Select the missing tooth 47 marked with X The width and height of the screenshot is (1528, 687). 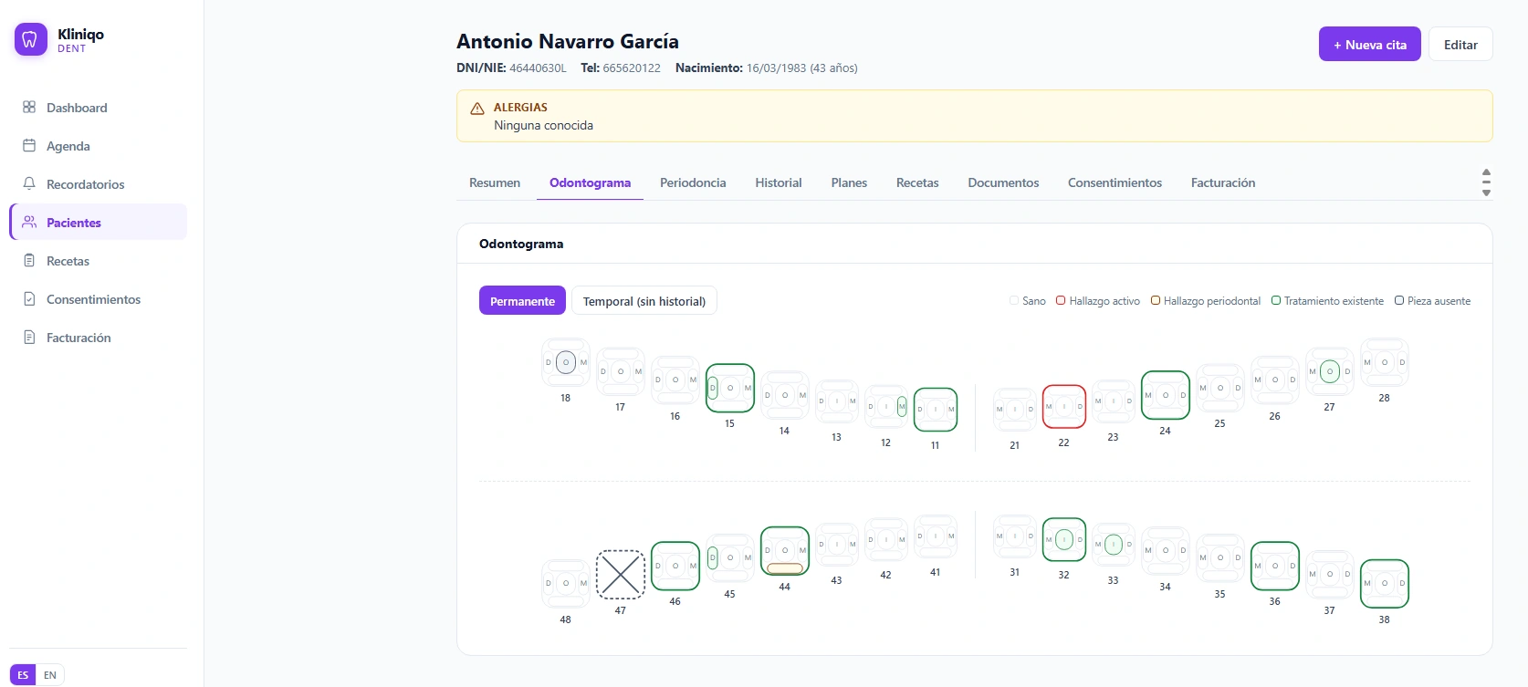(621, 575)
